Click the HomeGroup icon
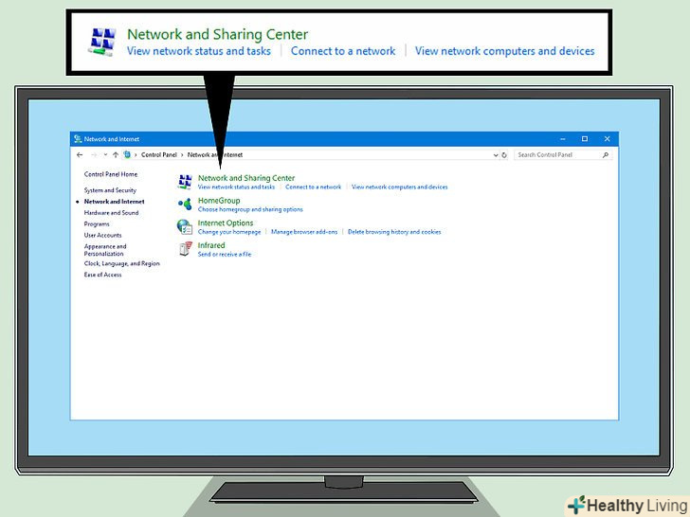Screen dimensions: 690x517 coord(185,204)
